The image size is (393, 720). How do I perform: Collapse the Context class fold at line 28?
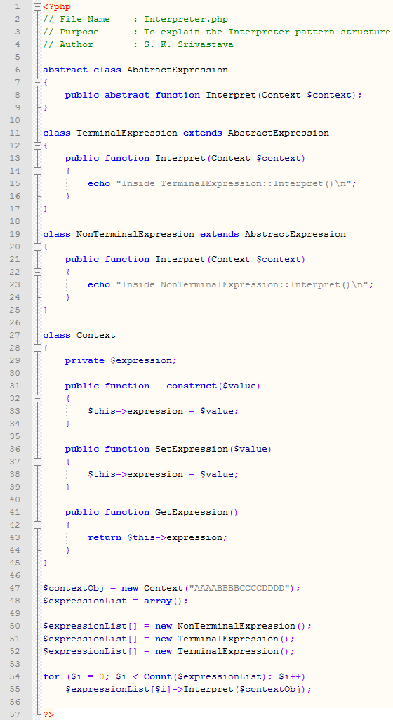37,348
